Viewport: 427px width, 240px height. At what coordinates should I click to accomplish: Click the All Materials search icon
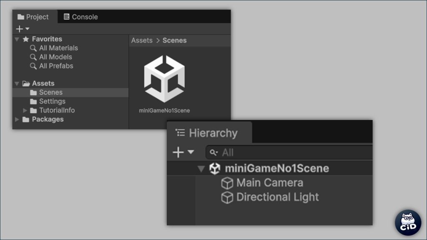33,48
